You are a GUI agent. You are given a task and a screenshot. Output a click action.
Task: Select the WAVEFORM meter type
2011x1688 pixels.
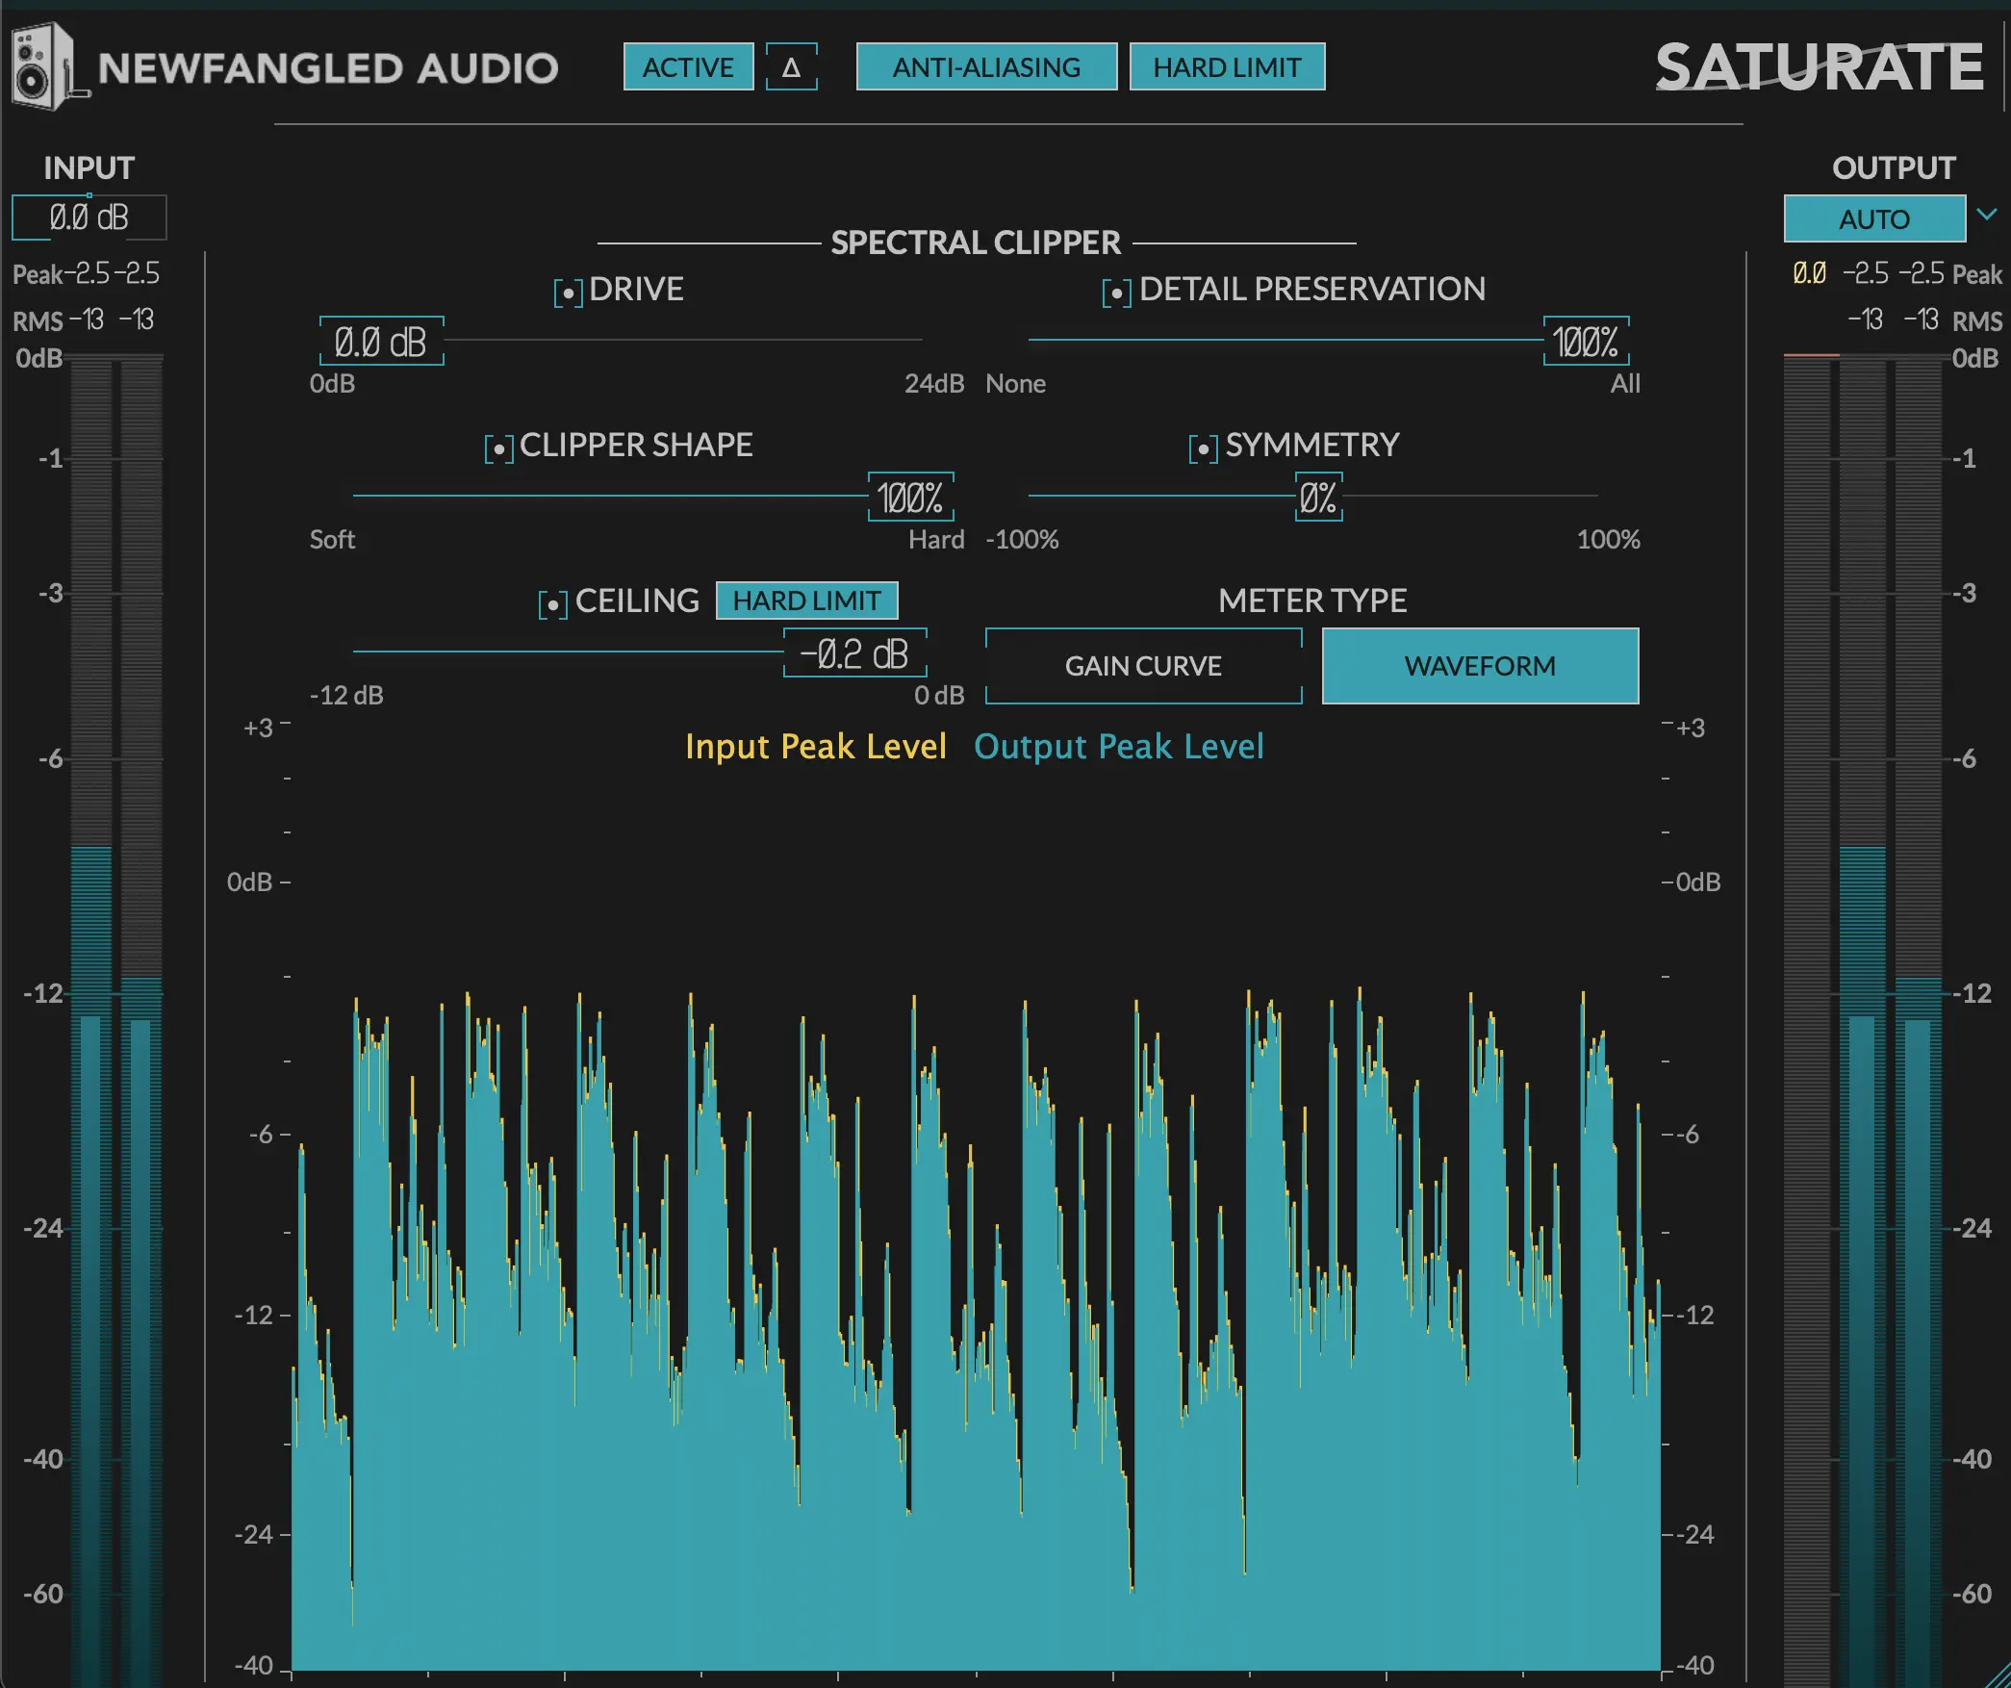tap(1480, 666)
